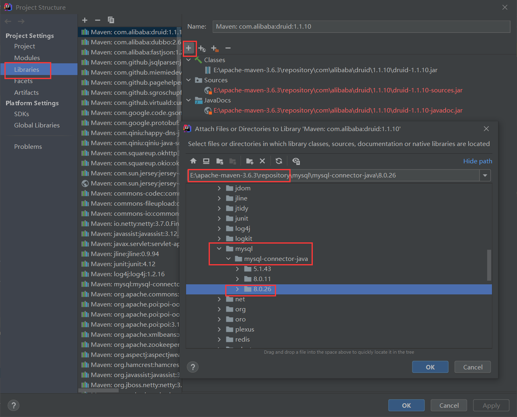The width and height of the screenshot is (517, 417).
Task: Expand the redis folder
Action: (x=219, y=339)
